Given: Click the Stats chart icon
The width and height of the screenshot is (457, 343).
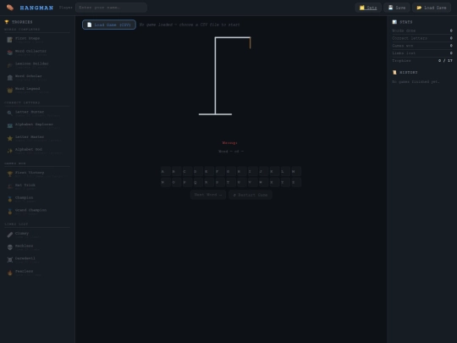Looking at the screenshot, I should tap(394, 22).
